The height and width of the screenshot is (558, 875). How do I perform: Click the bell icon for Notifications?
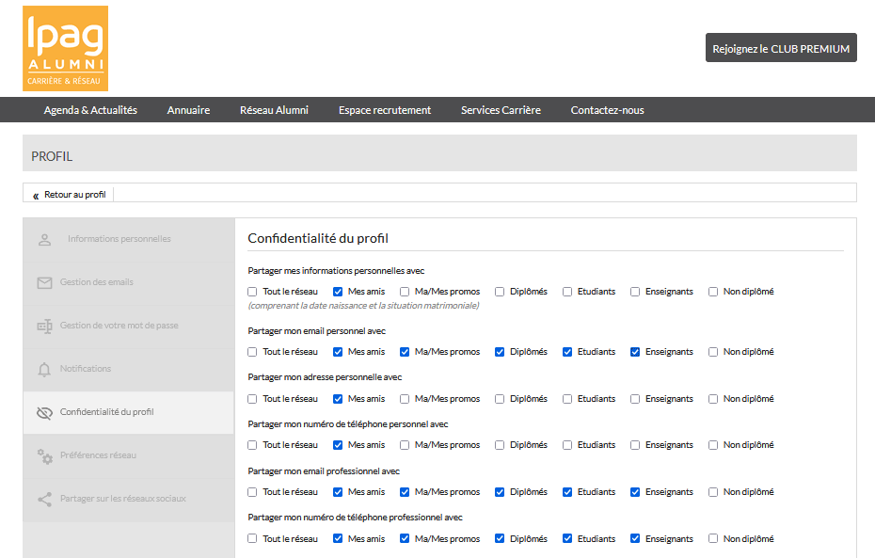(44, 369)
